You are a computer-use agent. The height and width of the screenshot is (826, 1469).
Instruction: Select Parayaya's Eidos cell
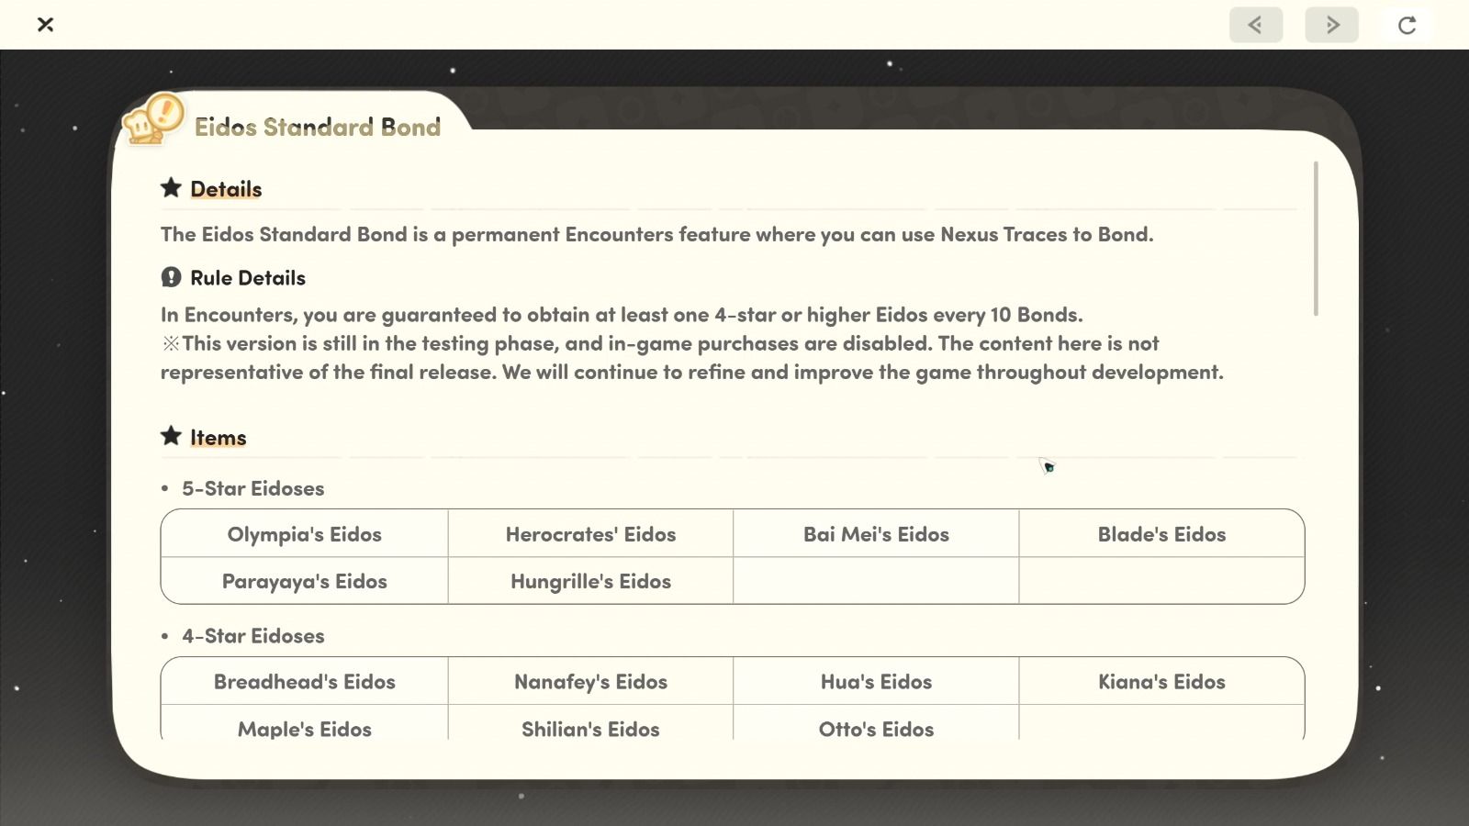[305, 581]
